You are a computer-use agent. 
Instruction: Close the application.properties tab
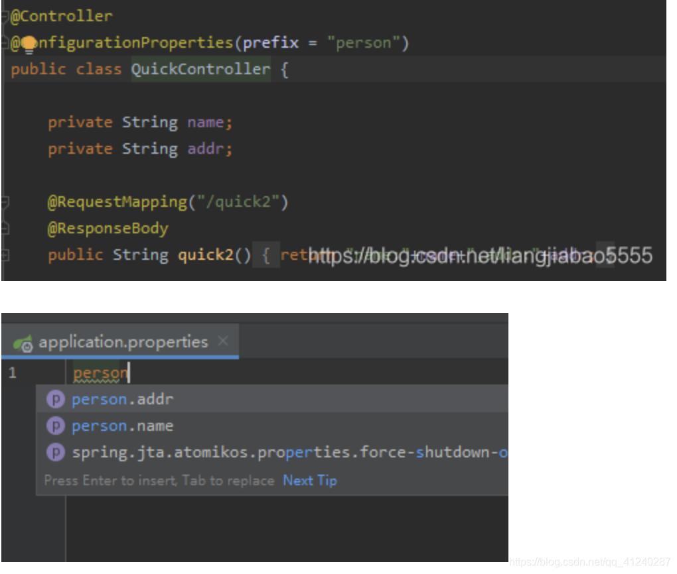(x=224, y=342)
